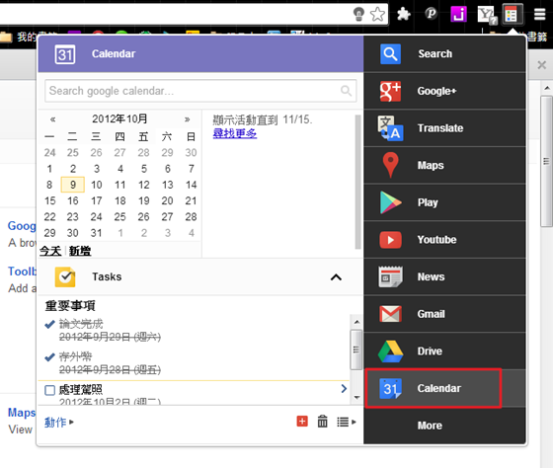
Task: Open the Google+ icon
Action: pos(390,91)
